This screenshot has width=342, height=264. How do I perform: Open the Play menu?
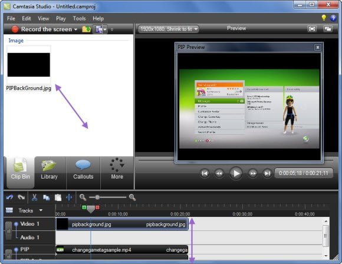pos(61,18)
